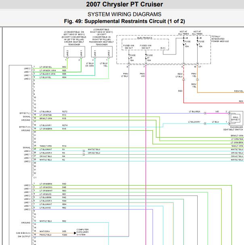
Task: Click the 'VIO' wire label near Hall Effect
Action: click(217, 111)
